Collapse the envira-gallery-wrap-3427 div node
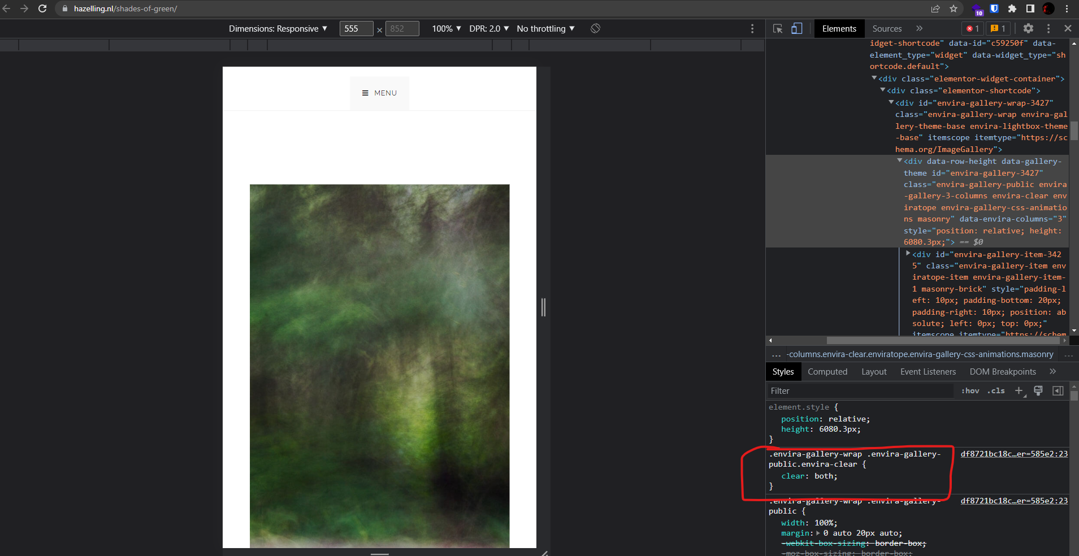The image size is (1079, 556). (x=891, y=102)
